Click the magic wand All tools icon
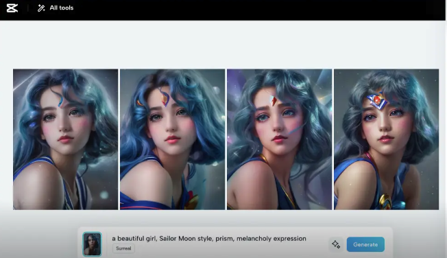 click(41, 8)
